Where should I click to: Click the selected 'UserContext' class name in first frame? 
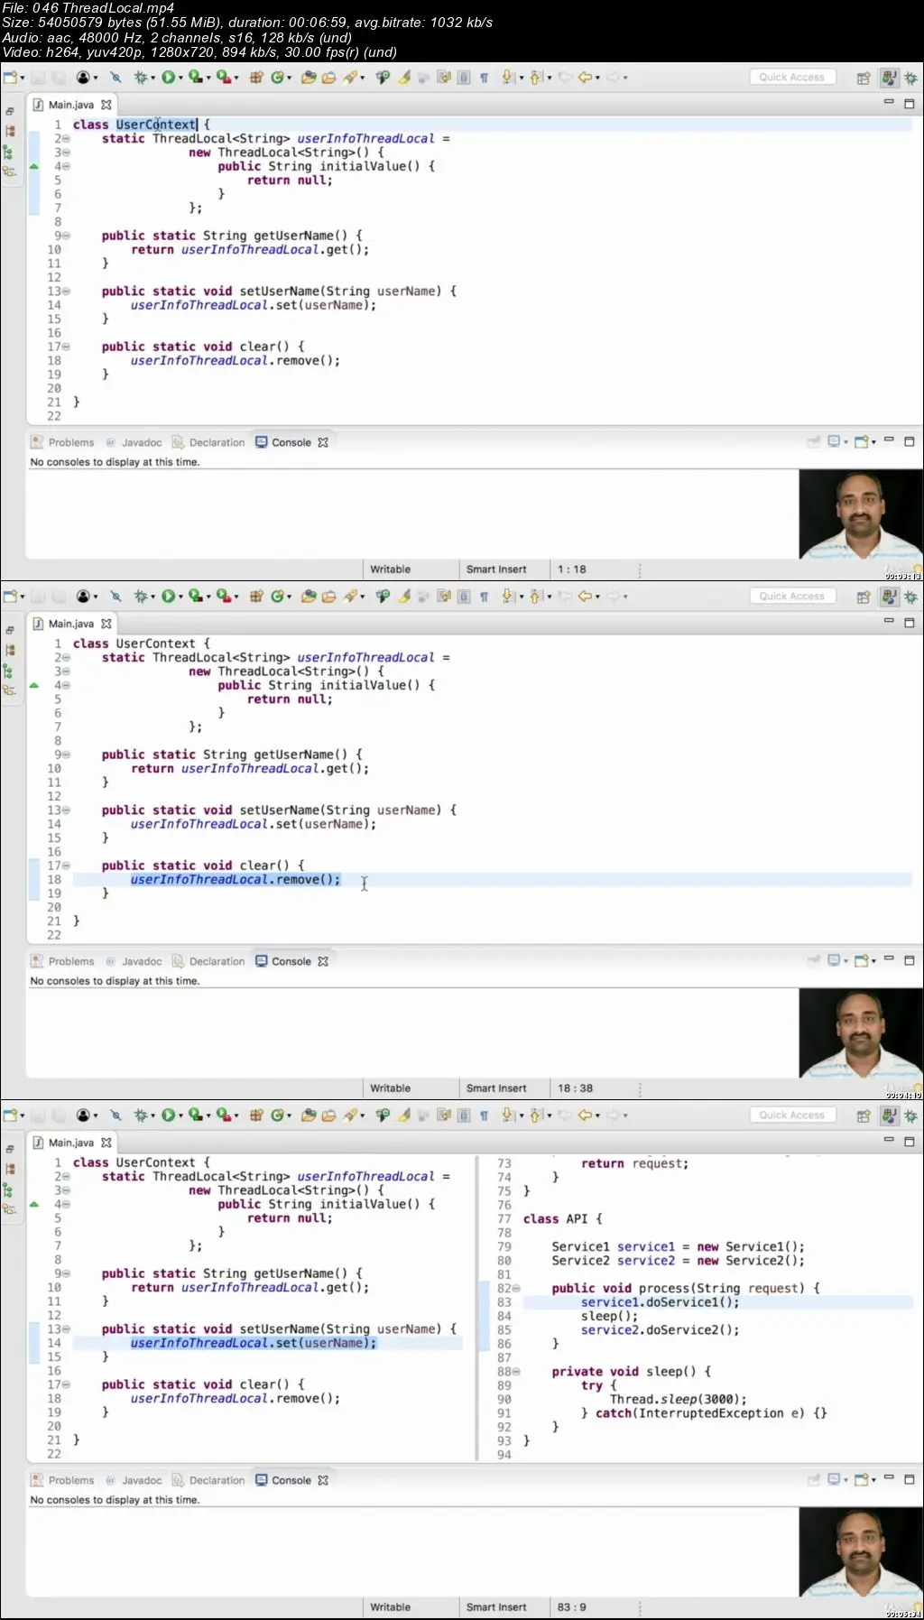[x=156, y=125]
